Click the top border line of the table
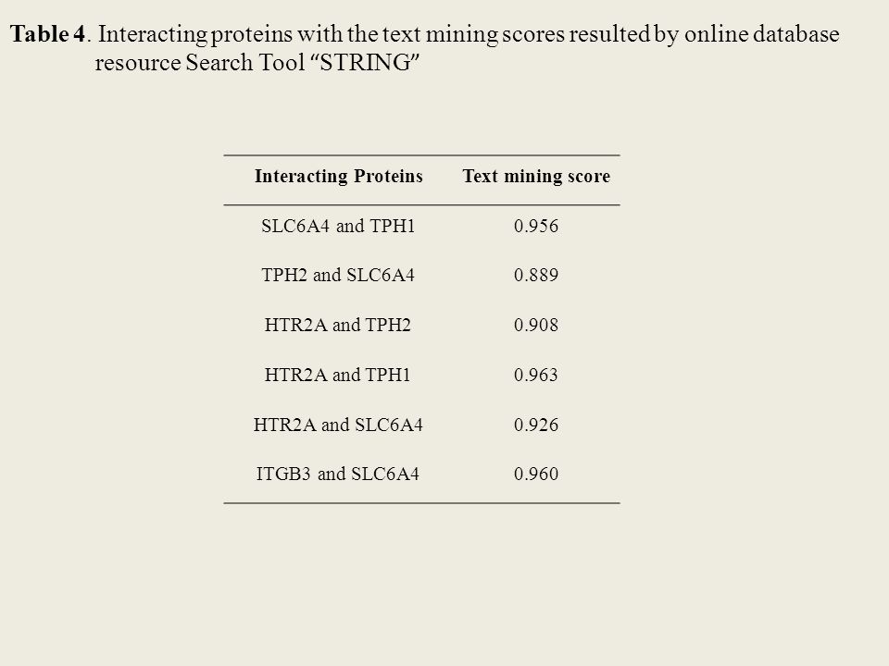889x666 pixels. [422, 155]
